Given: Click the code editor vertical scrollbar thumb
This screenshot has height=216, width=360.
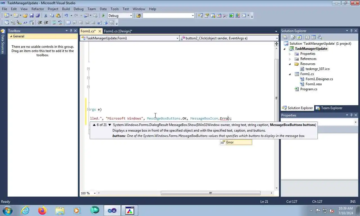Looking at the screenshot, I should coord(276,98).
